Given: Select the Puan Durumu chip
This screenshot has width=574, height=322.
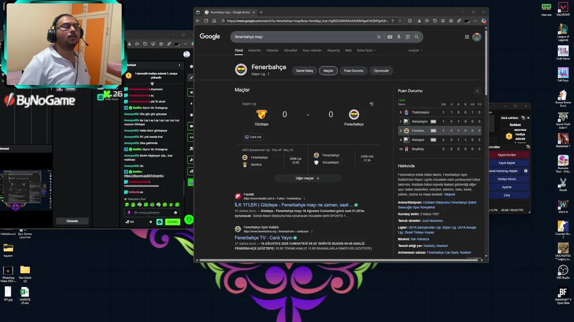Looking at the screenshot, I should pos(353,71).
